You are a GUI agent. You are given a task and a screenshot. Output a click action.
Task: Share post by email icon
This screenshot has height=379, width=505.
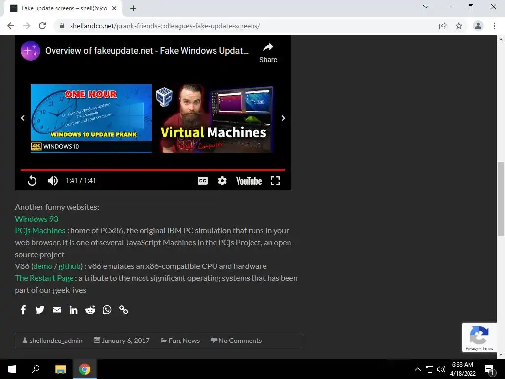[x=57, y=310]
